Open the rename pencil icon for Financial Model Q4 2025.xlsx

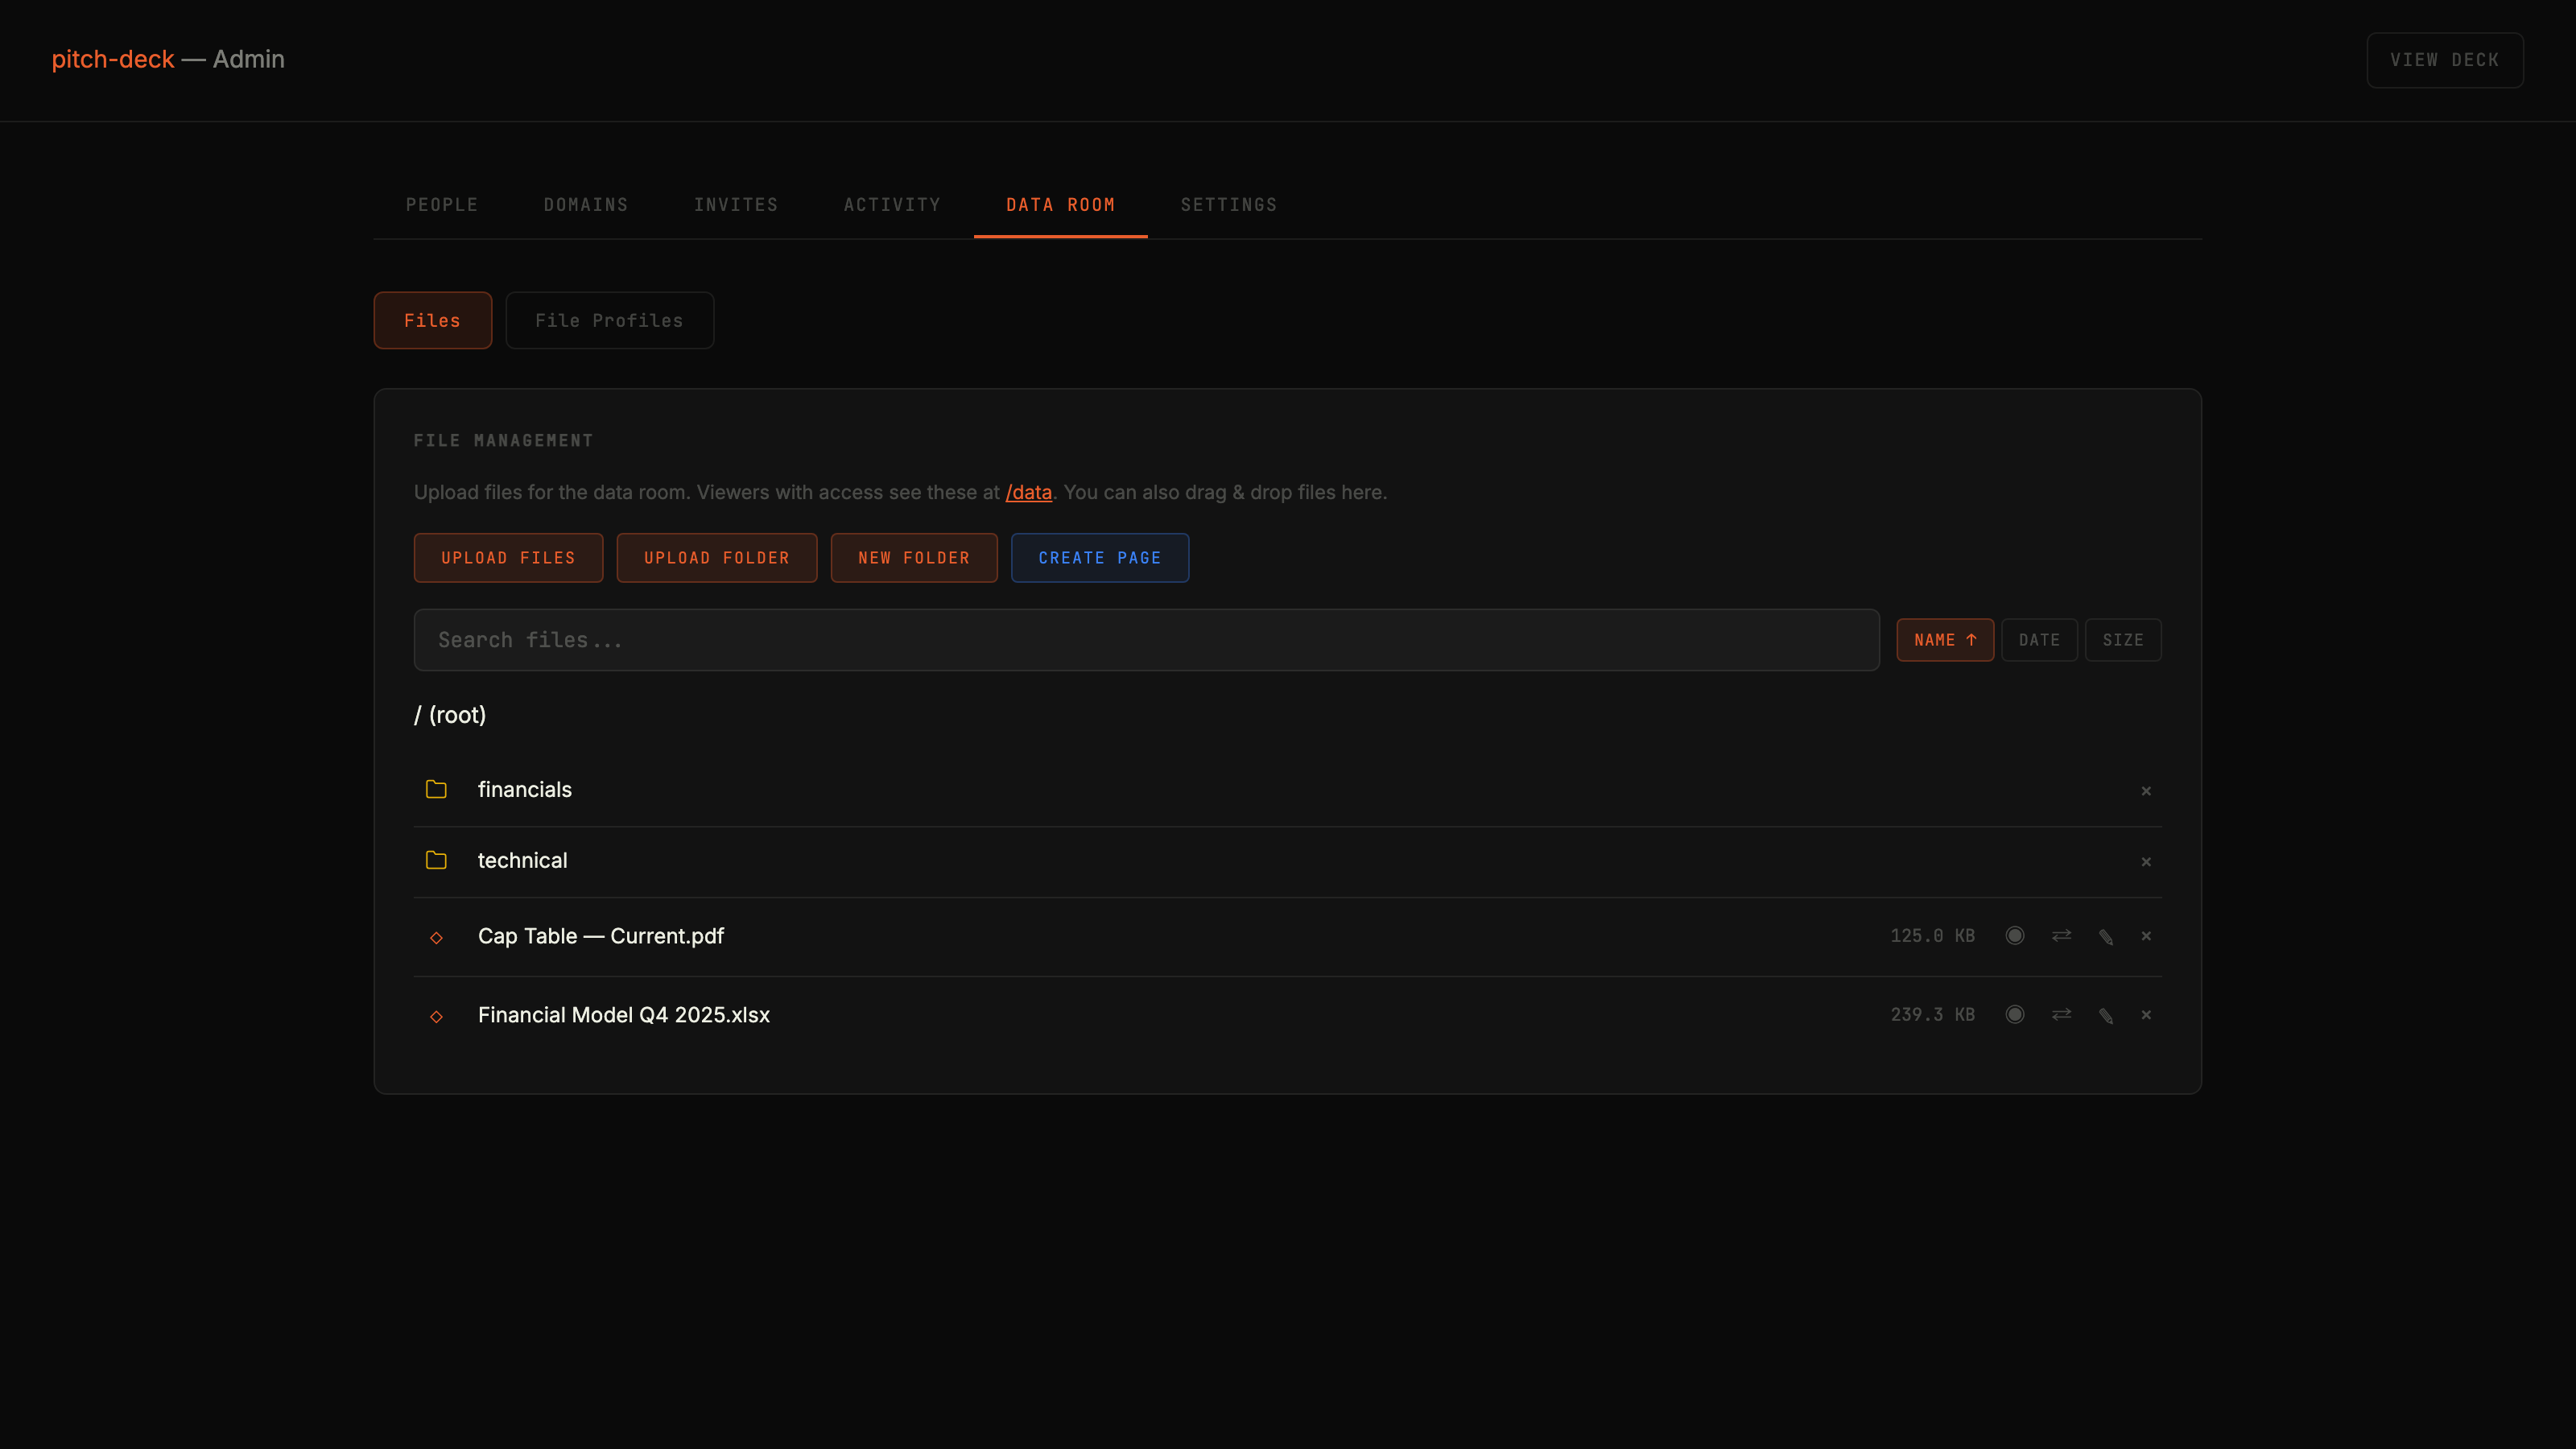tap(2106, 1014)
